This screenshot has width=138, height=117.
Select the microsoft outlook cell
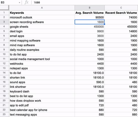42,17
